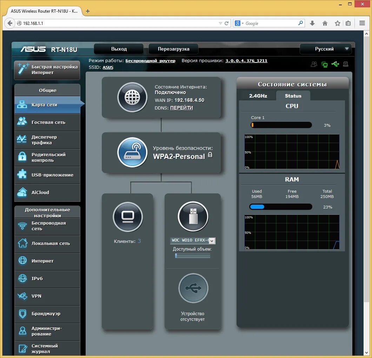Click the WPA2 padlock icon
Image resolution: width=372 pixels, height=358 pixels.
(210, 155)
